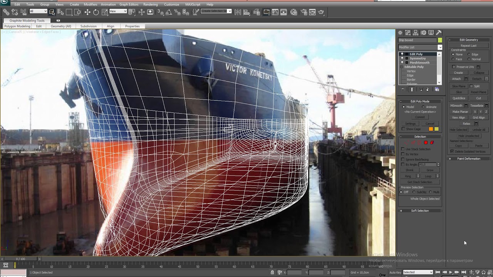Open the Rendering menu
The width and height of the screenshot is (493, 277).
click(x=151, y=5)
